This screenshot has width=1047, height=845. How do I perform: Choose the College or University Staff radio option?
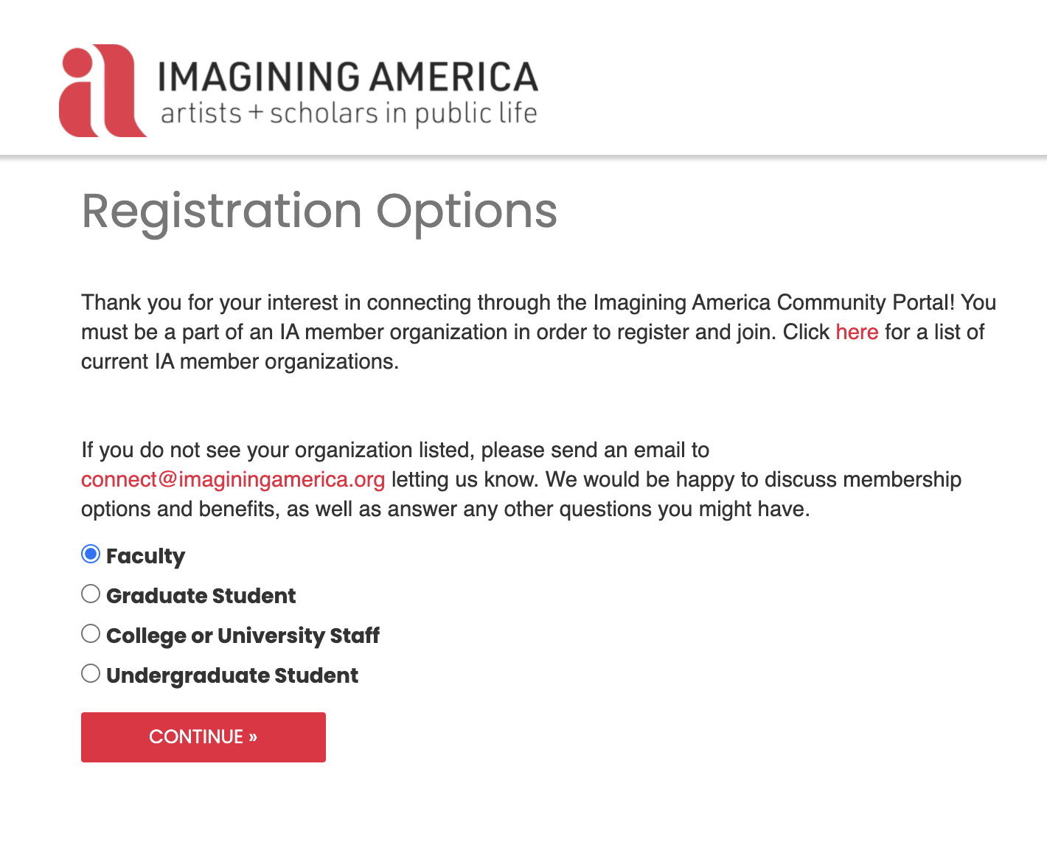(91, 633)
